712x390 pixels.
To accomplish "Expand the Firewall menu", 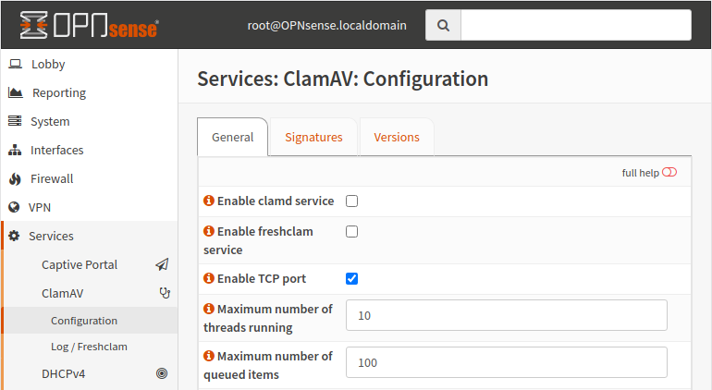I will pos(52,178).
